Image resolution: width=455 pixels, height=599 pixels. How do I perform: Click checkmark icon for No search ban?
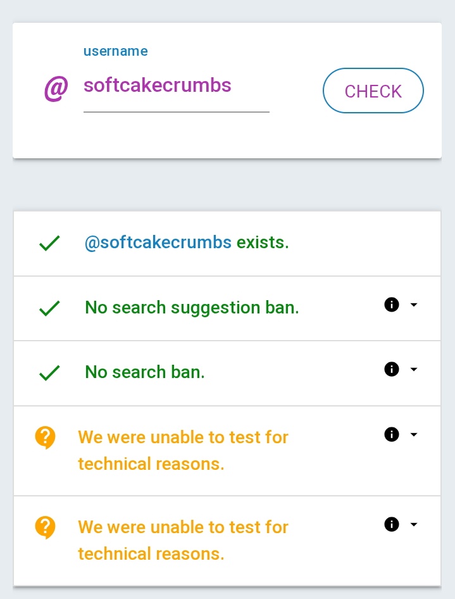click(49, 373)
